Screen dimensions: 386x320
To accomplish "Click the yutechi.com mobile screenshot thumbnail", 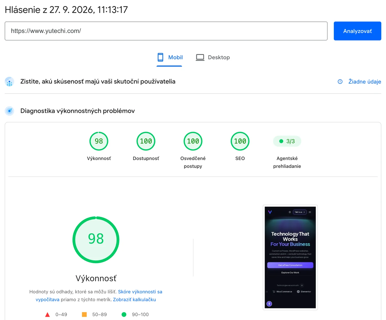I will [x=290, y=257].
